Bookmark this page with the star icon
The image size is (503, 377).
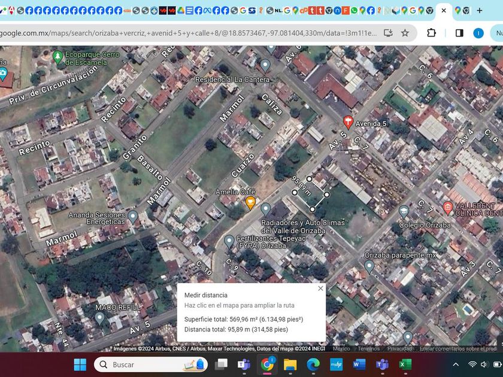[x=405, y=33]
